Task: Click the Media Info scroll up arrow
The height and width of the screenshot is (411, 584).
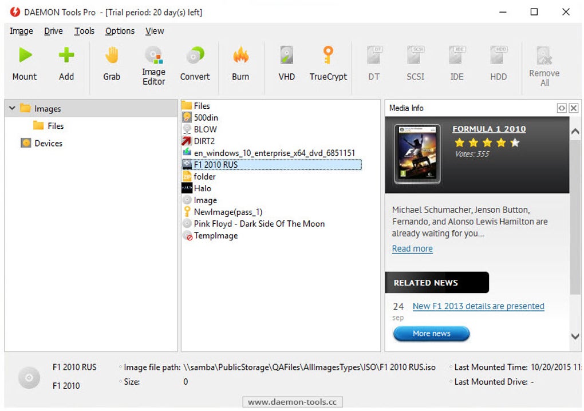Action: 575,131
